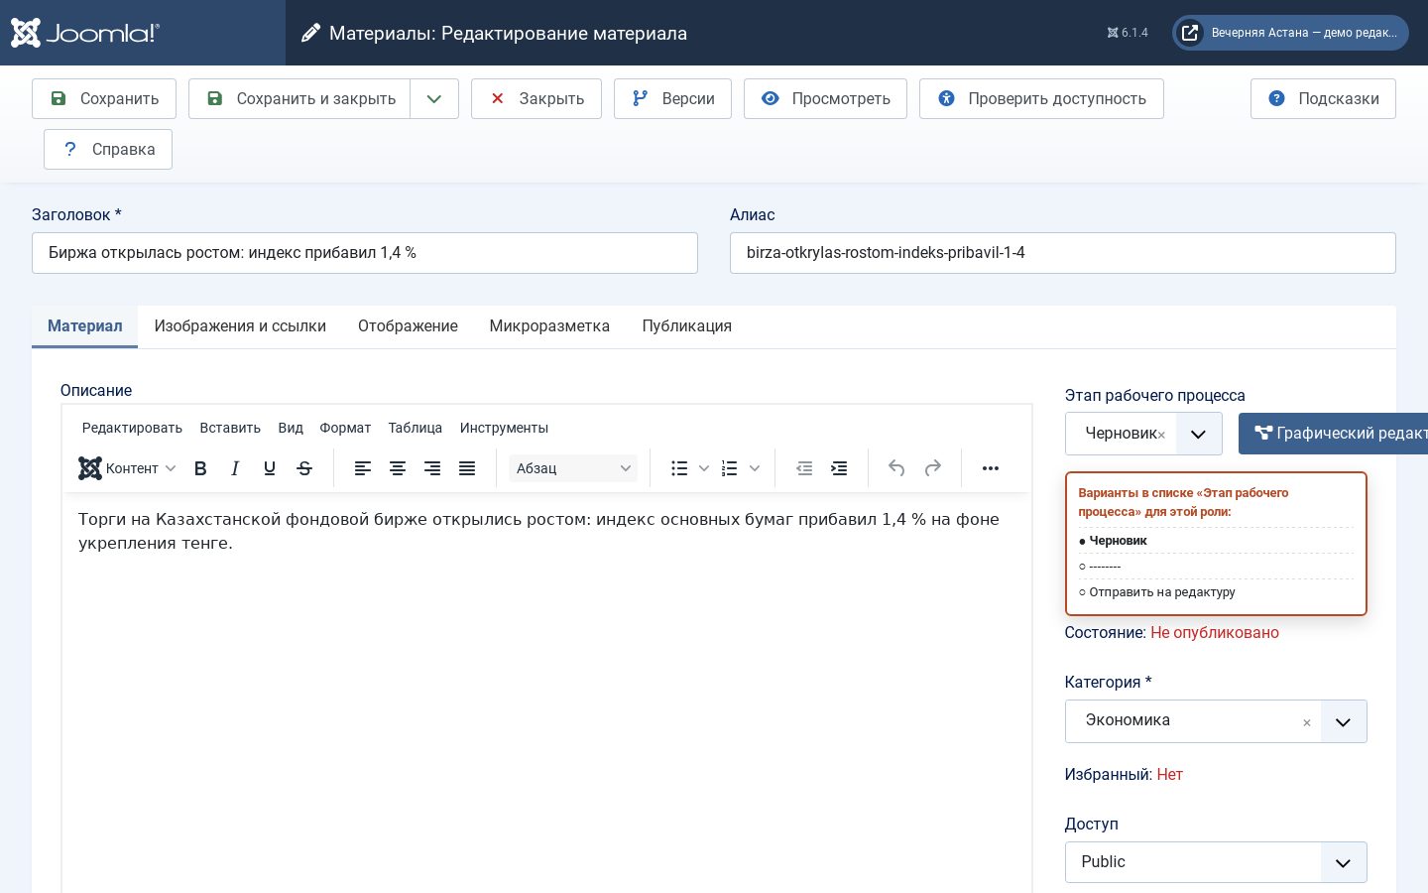Click into the Алиас field

(1063, 253)
